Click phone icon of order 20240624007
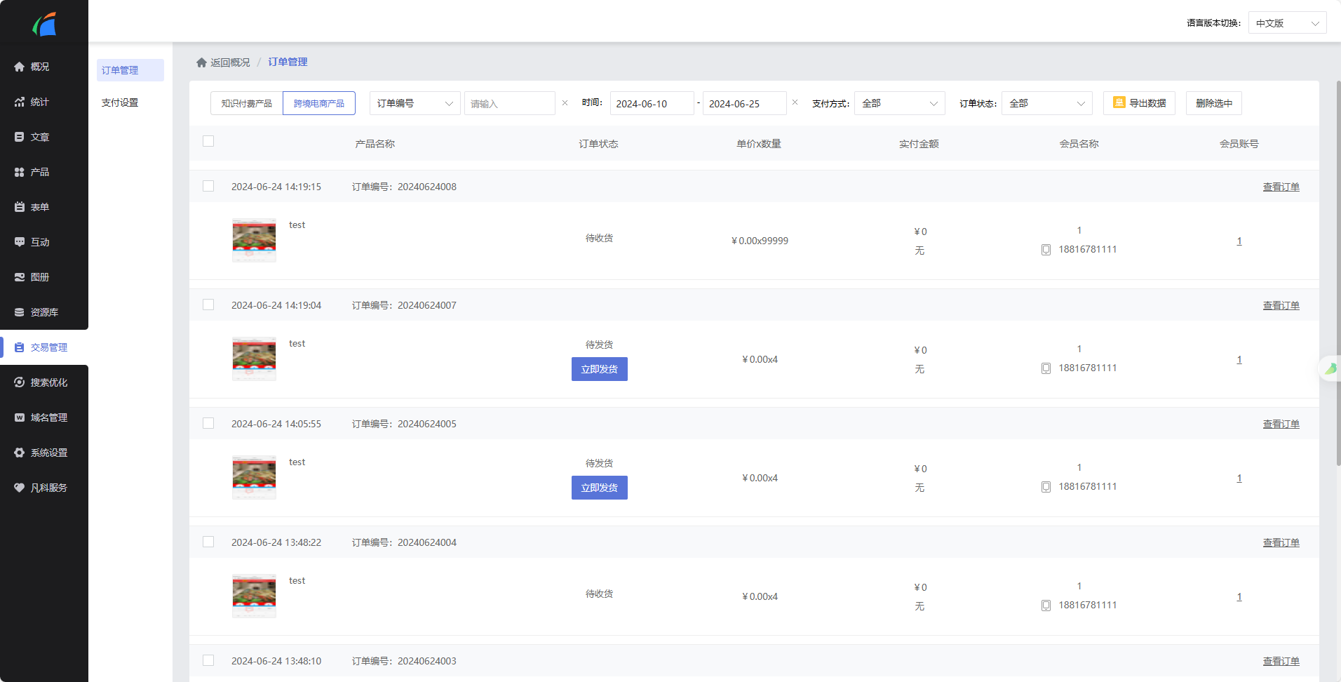Viewport: 1341px width, 682px height. point(1046,368)
